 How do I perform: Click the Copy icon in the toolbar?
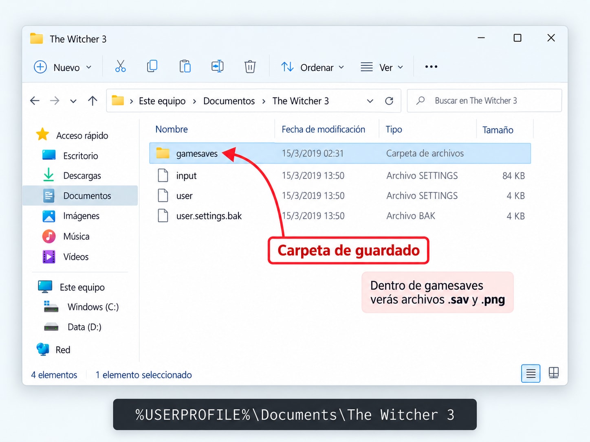[x=152, y=66]
